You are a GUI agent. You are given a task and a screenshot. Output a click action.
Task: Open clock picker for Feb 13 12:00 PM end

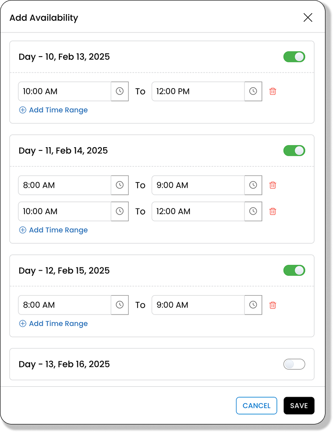coord(253,91)
